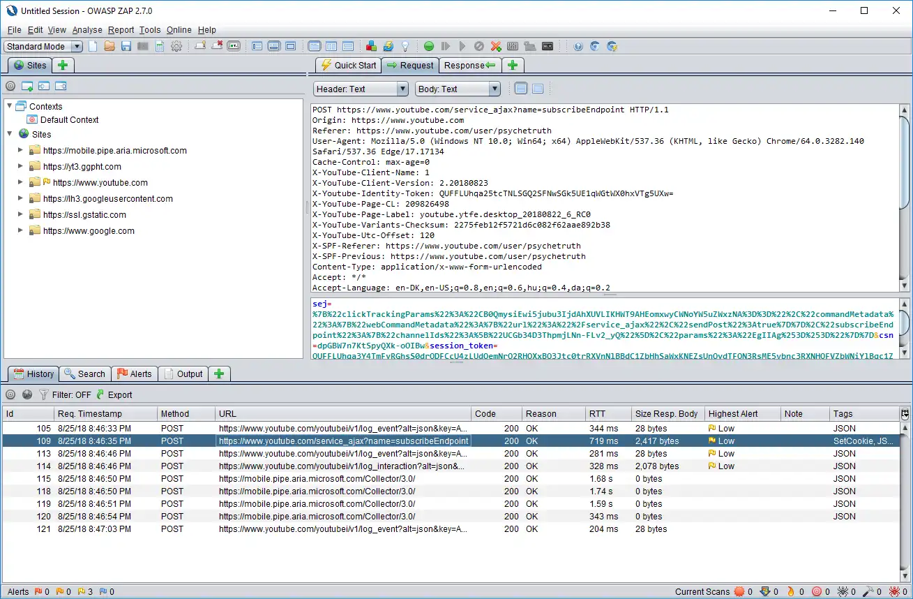Click table column options icon in History
This screenshot has width=913, height=599.
(x=905, y=413)
